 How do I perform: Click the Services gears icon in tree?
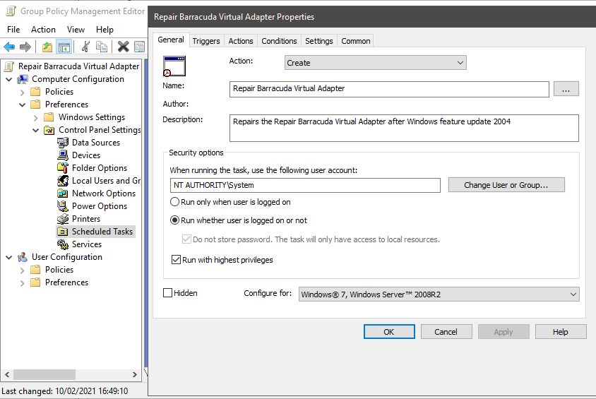[x=63, y=244]
